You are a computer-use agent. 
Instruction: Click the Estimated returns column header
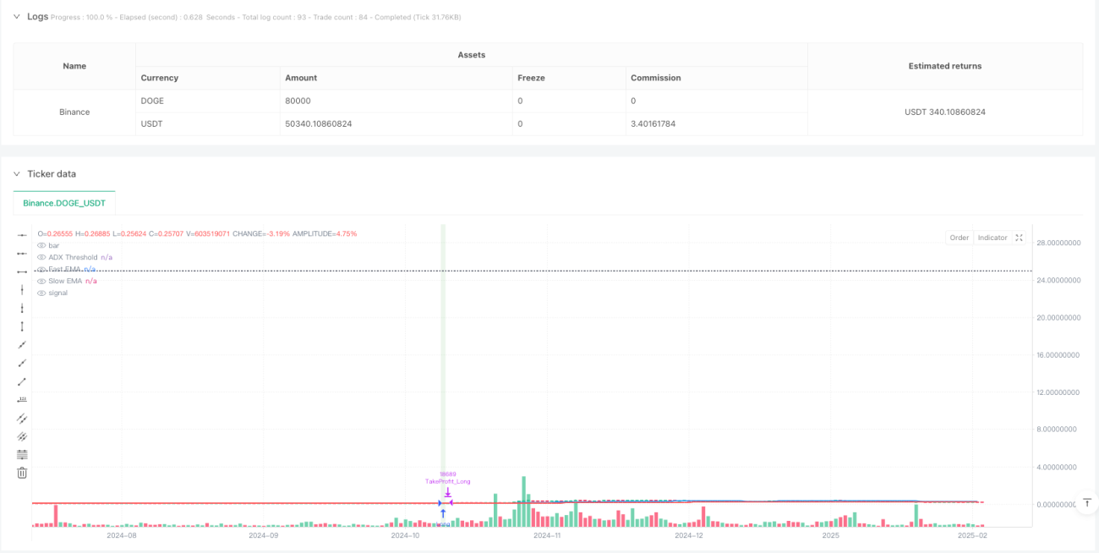click(945, 66)
